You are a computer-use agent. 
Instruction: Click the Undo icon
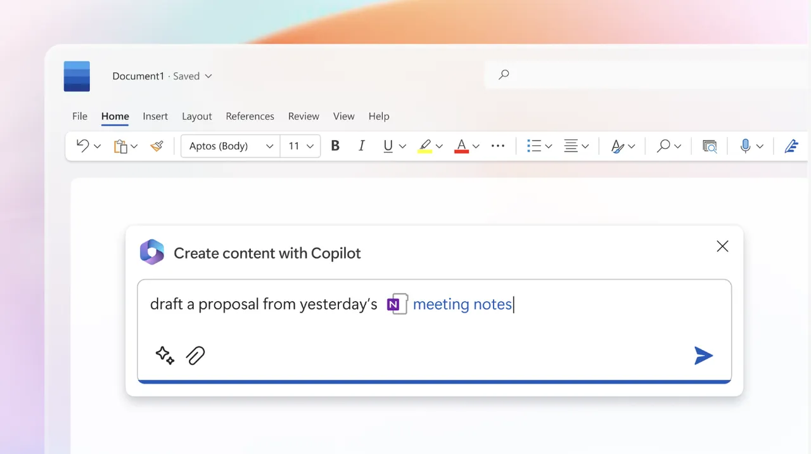83,145
